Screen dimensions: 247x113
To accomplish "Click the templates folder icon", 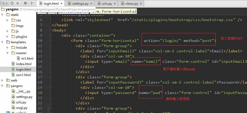I will [x=8, y=42].
